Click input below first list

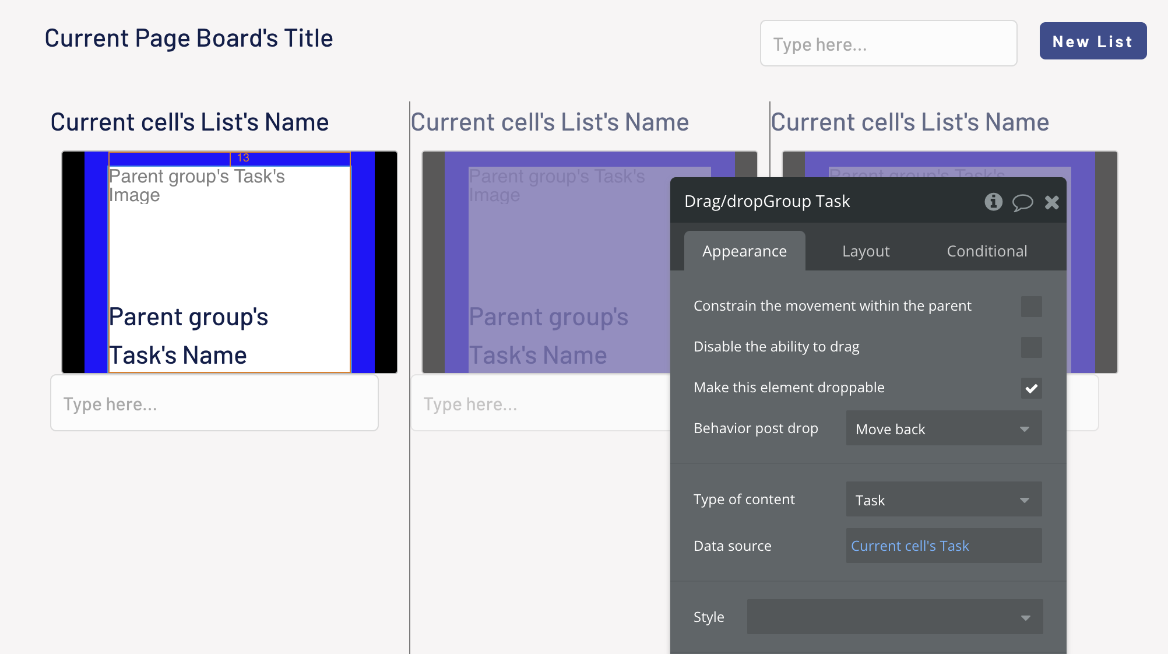click(x=214, y=403)
